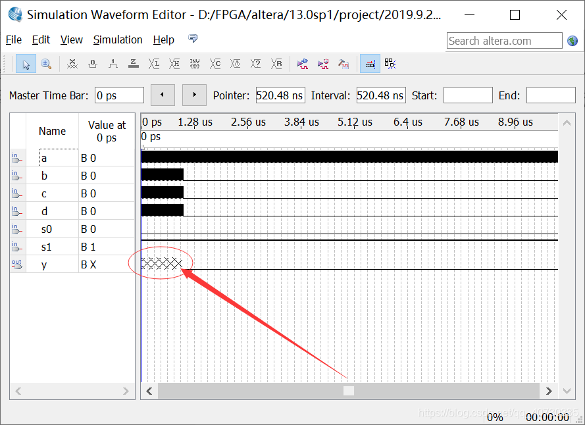Open the View menu
The height and width of the screenshot is (425, 585).
[72, 40]
